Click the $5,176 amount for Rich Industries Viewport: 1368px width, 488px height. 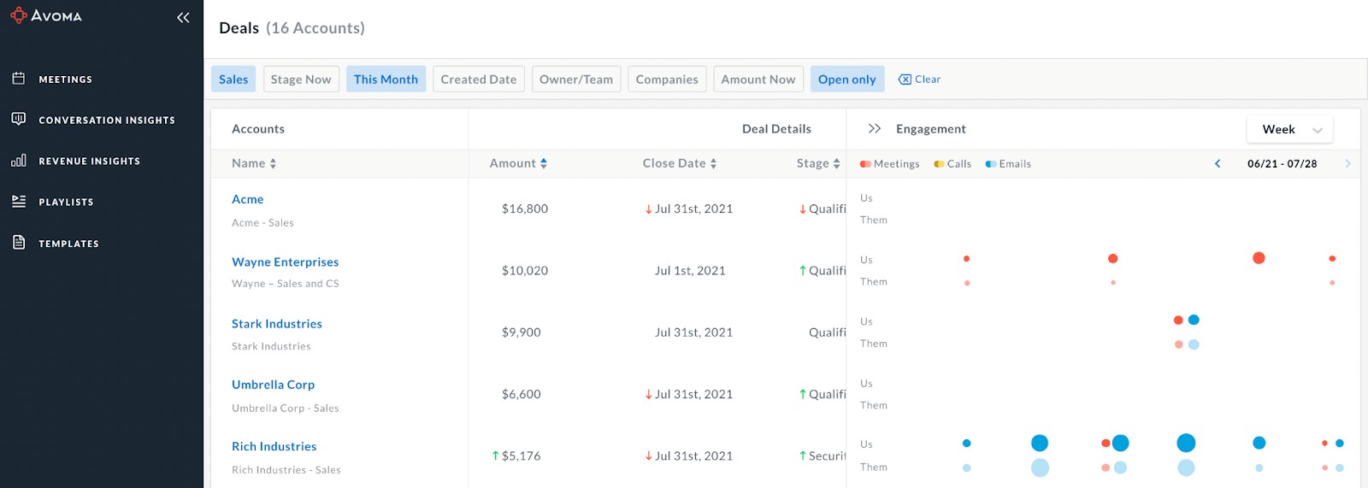pyautogui.click(x=522, y=456)
